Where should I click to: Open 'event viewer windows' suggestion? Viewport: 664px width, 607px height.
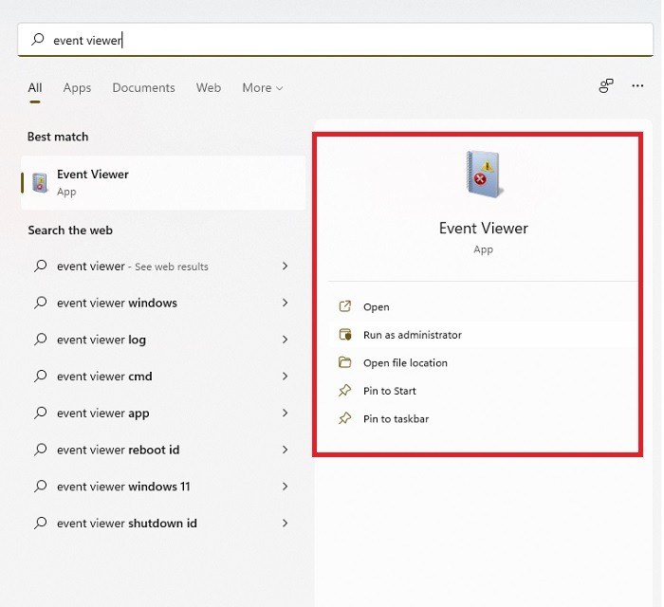click(x=163, y=303)
